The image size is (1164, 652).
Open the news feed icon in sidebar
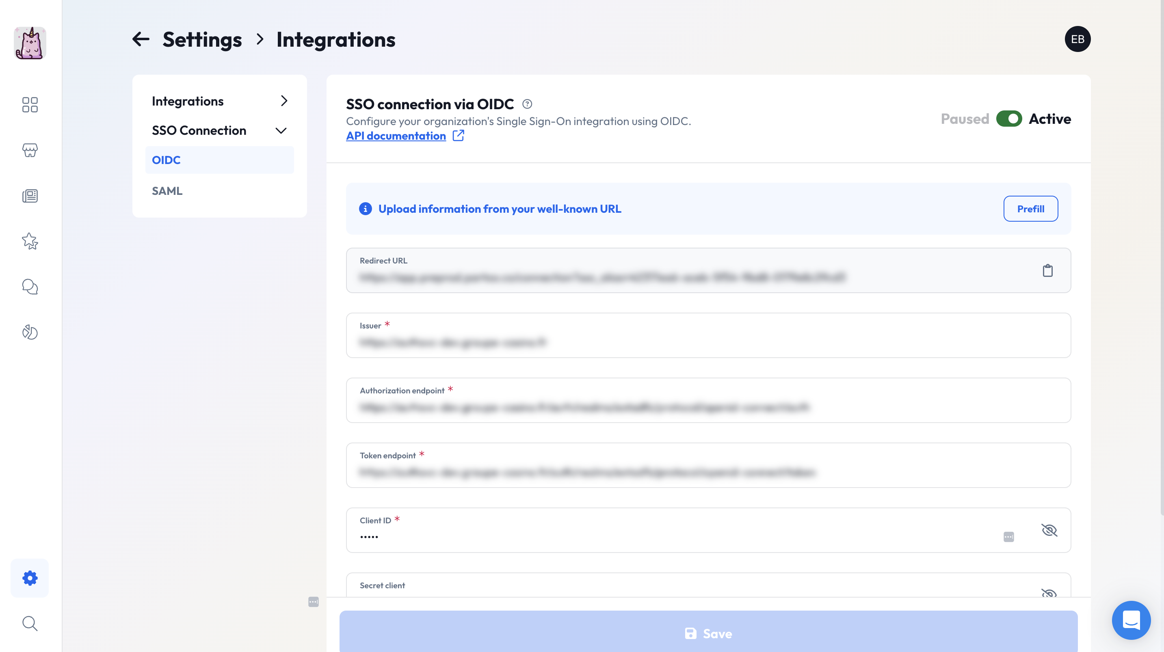click(x=30, y=196)
